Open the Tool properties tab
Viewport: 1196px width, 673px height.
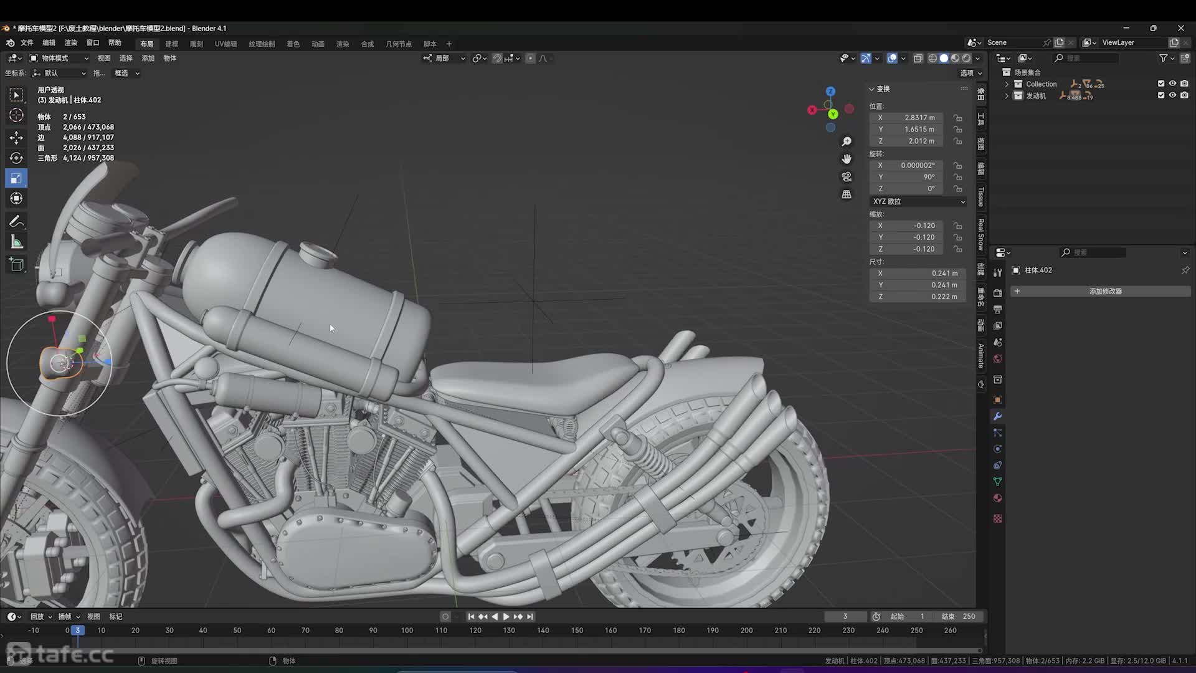click(x=997, y=272)
